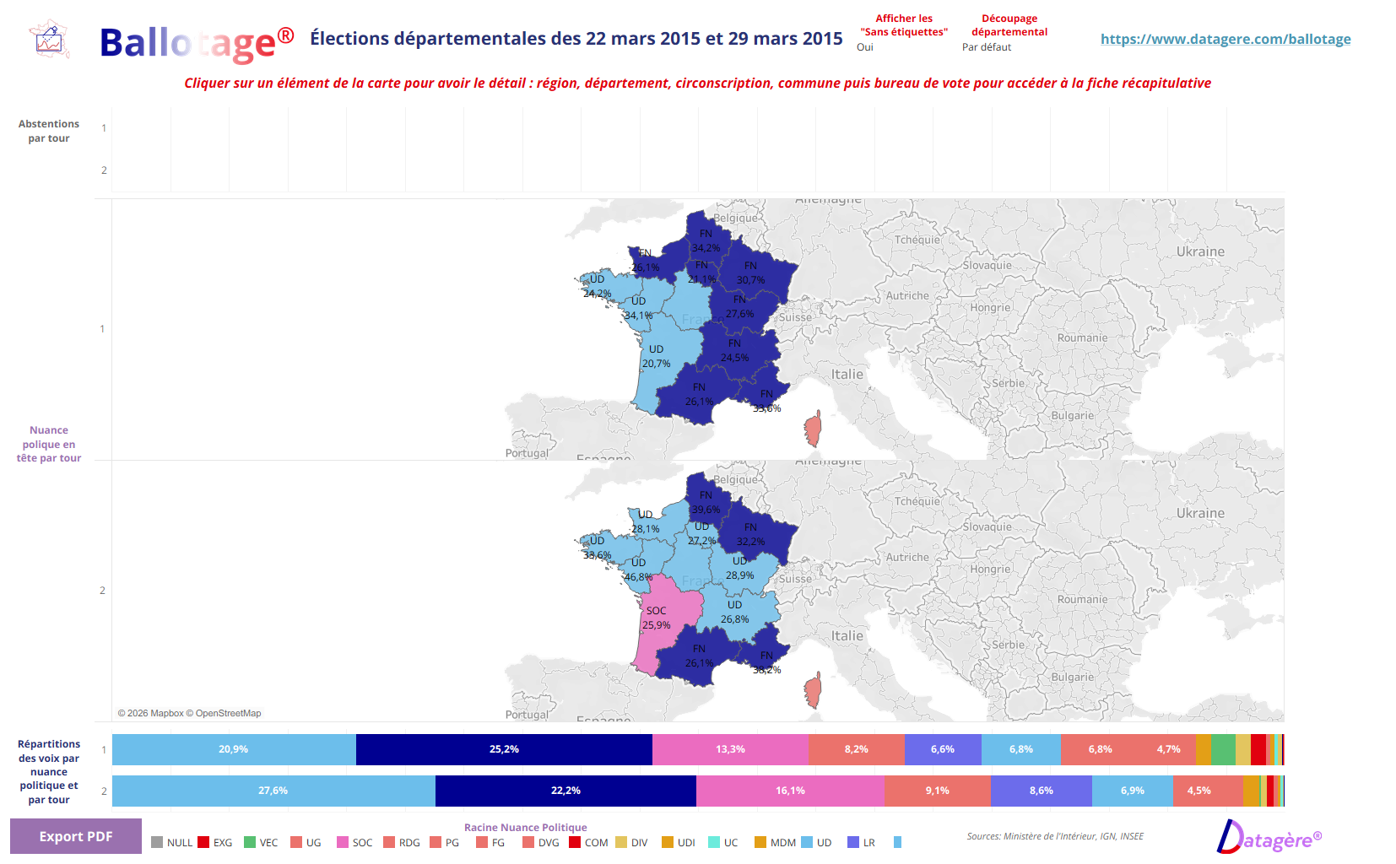Click the Datagère logo at bottom right
Viewport: 1396px width, 864px height.
click(x=1269, y=837)
